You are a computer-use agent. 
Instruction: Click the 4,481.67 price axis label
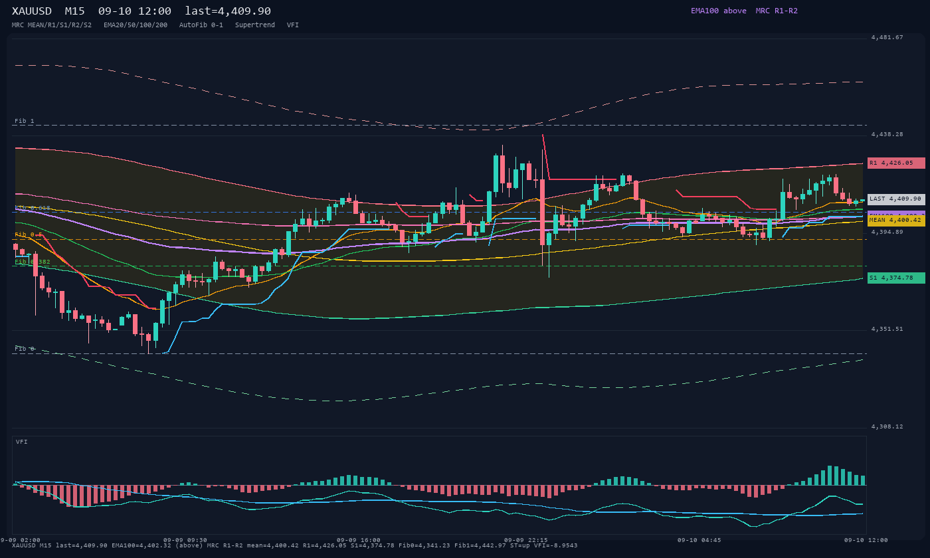click(x=887, y=37)
